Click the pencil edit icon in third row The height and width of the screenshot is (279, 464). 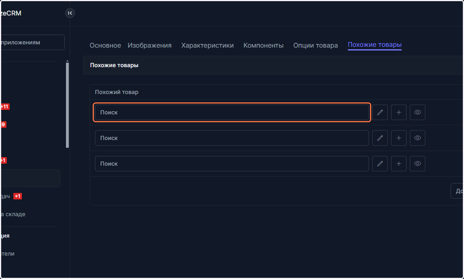click(x=380, y=164)
